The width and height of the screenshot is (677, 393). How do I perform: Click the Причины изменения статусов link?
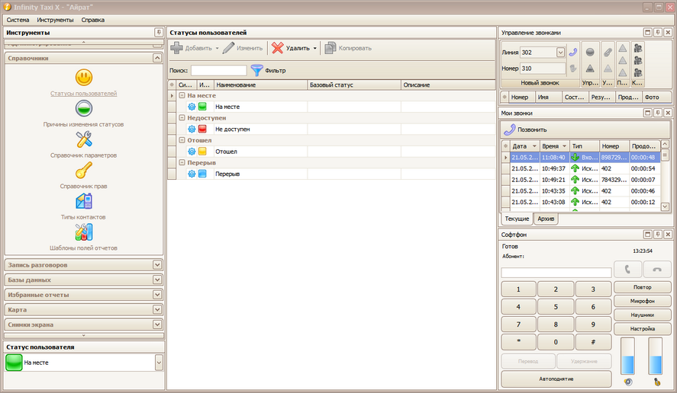(x=83, y=124)
